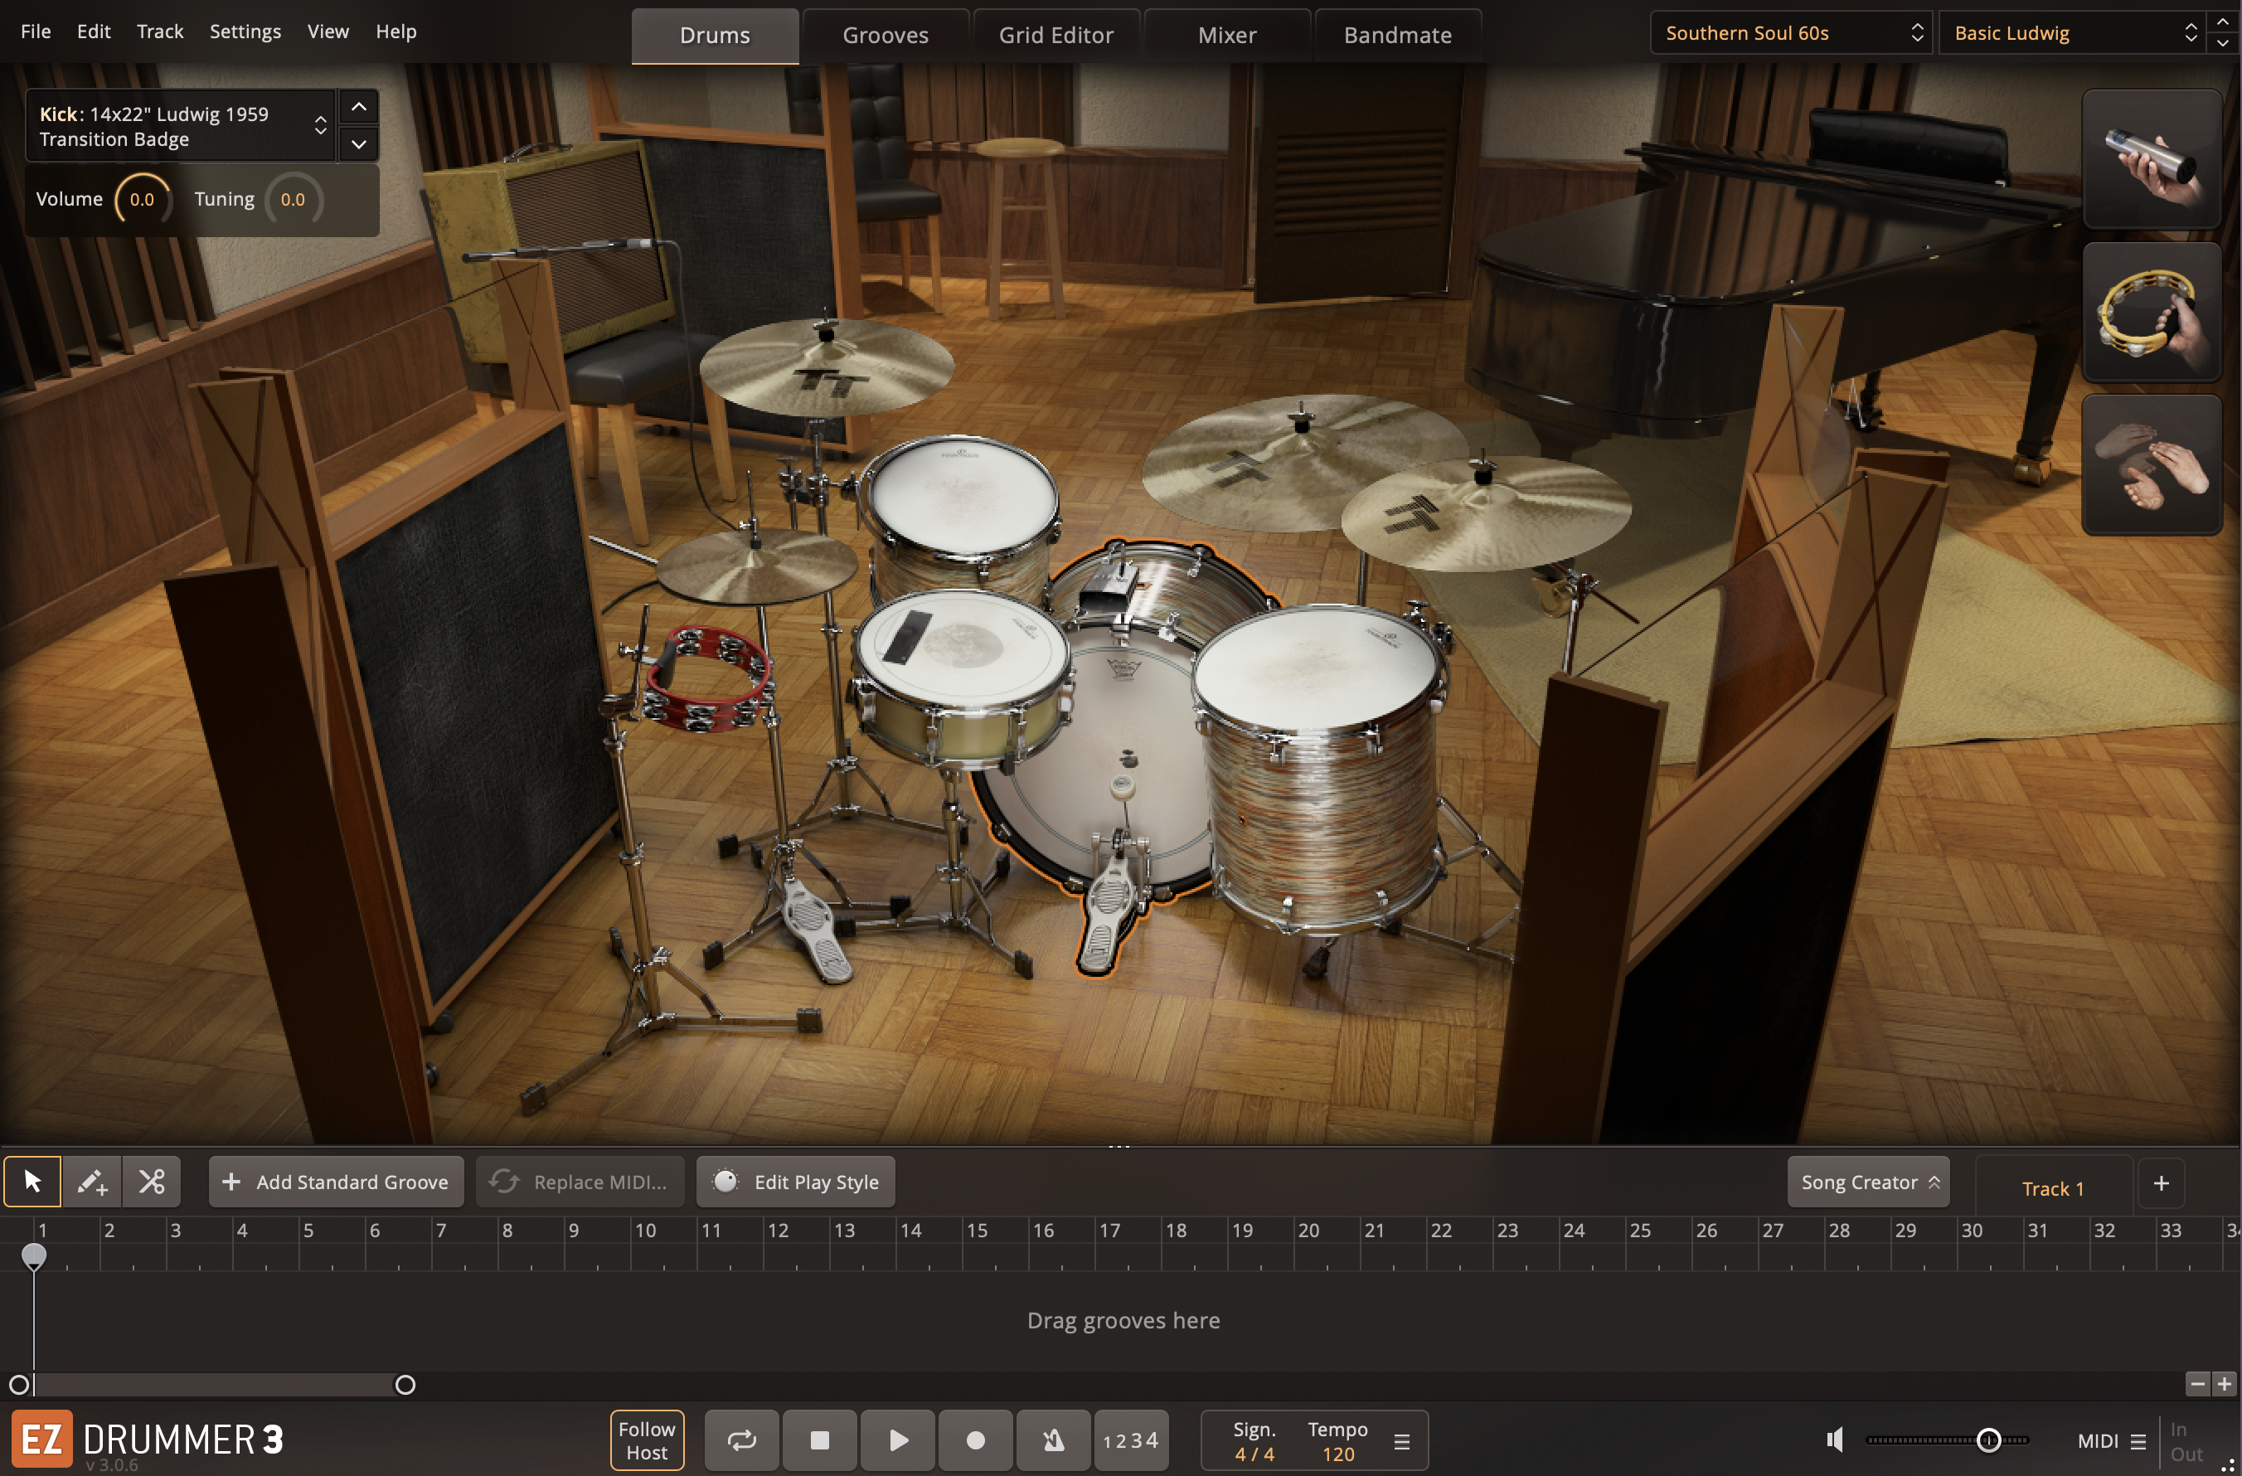
Task: Click the Tuning knob
Action: (293, 200)
